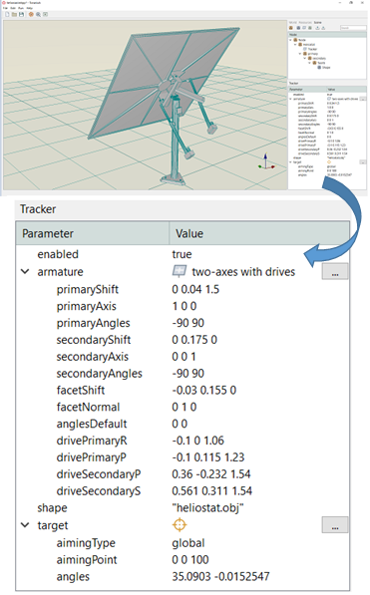Image resolution: width=370 pixels, height=595 pixels.
Task: Click the first download-arrow icon in Scene toolbar
Action: 317,28
